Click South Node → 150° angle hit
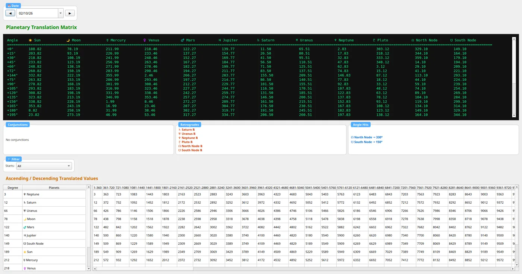The height and width of the screenshot is (274, 522). click(x=367, y=142)
